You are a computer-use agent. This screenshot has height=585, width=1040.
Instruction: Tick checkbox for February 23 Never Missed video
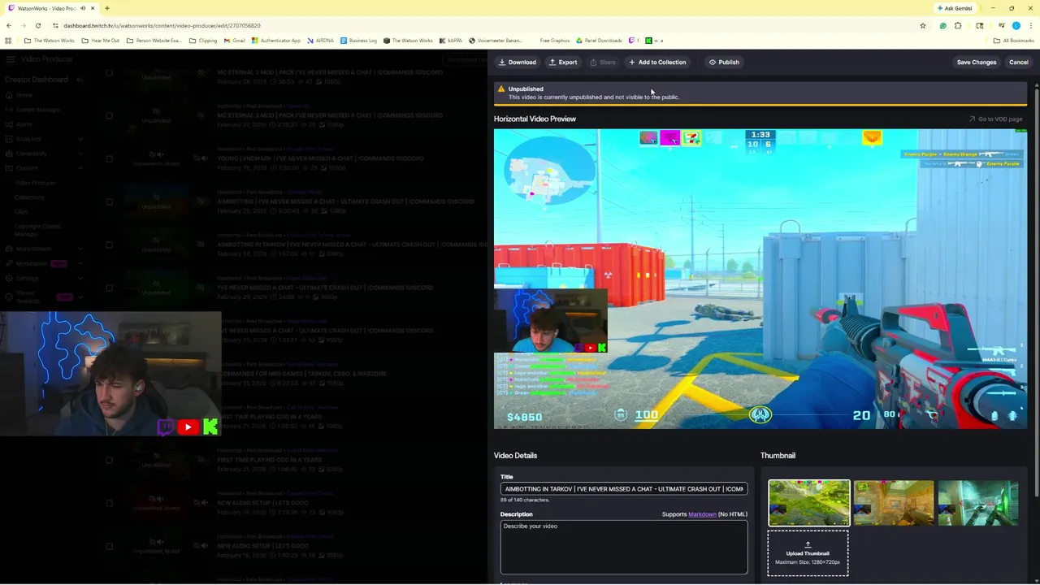[x=109, y=288]
